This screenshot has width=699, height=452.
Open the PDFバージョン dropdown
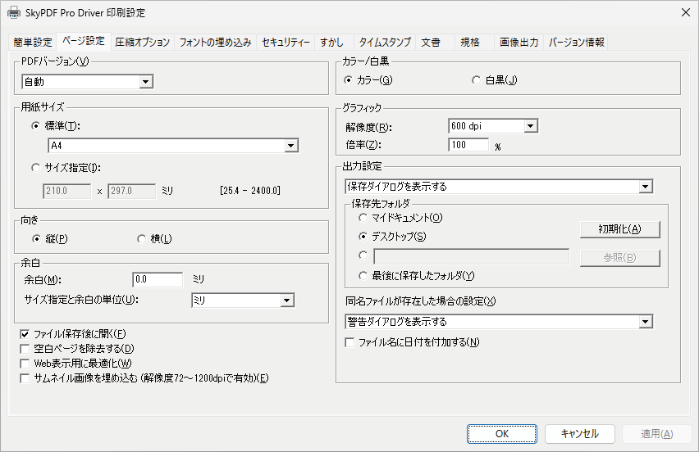87,82
